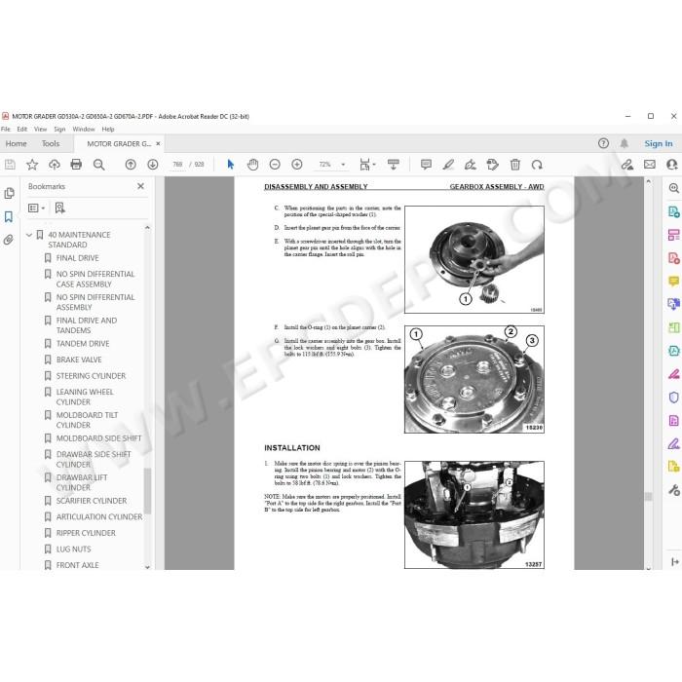Viewport: 682px width, 682px height.
Task: Open the zoom percentage dropdown
Action: [343, 165]
